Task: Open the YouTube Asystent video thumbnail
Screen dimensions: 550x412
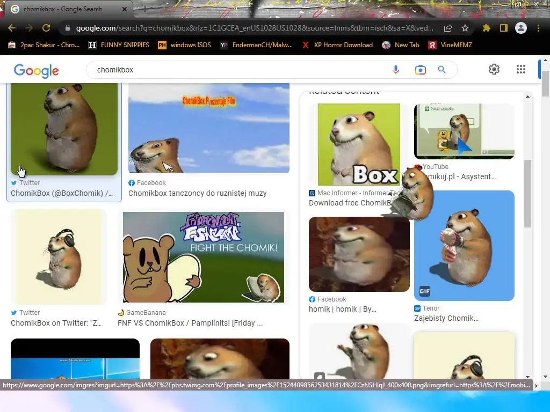Action: coord(464,131)
